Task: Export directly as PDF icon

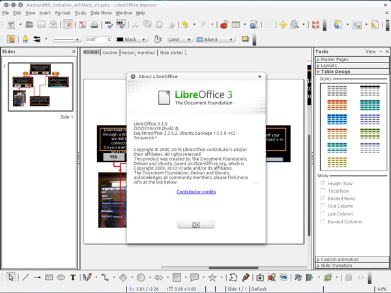Action: tap(82, 25)
